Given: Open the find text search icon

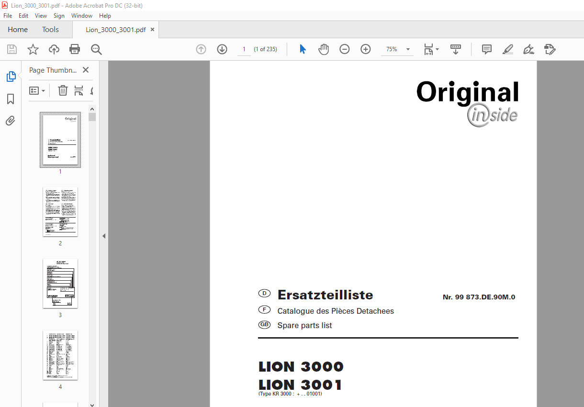Looking at the screenshot, I should coord(97,49).
